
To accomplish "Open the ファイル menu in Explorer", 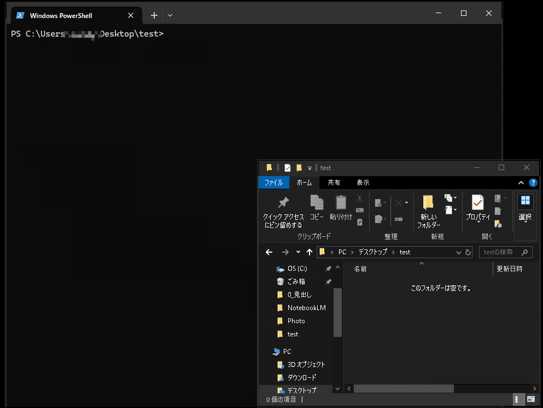I will [274, 183].
